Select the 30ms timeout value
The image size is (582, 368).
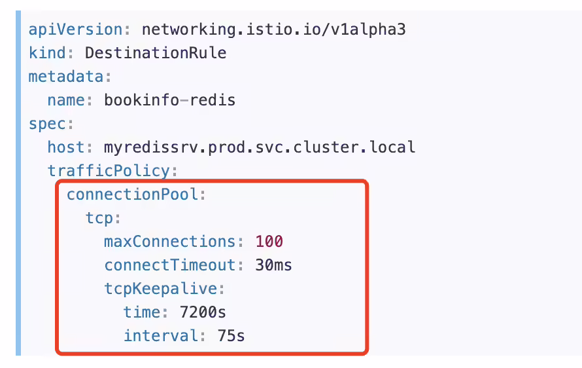[x=273, y=265]
